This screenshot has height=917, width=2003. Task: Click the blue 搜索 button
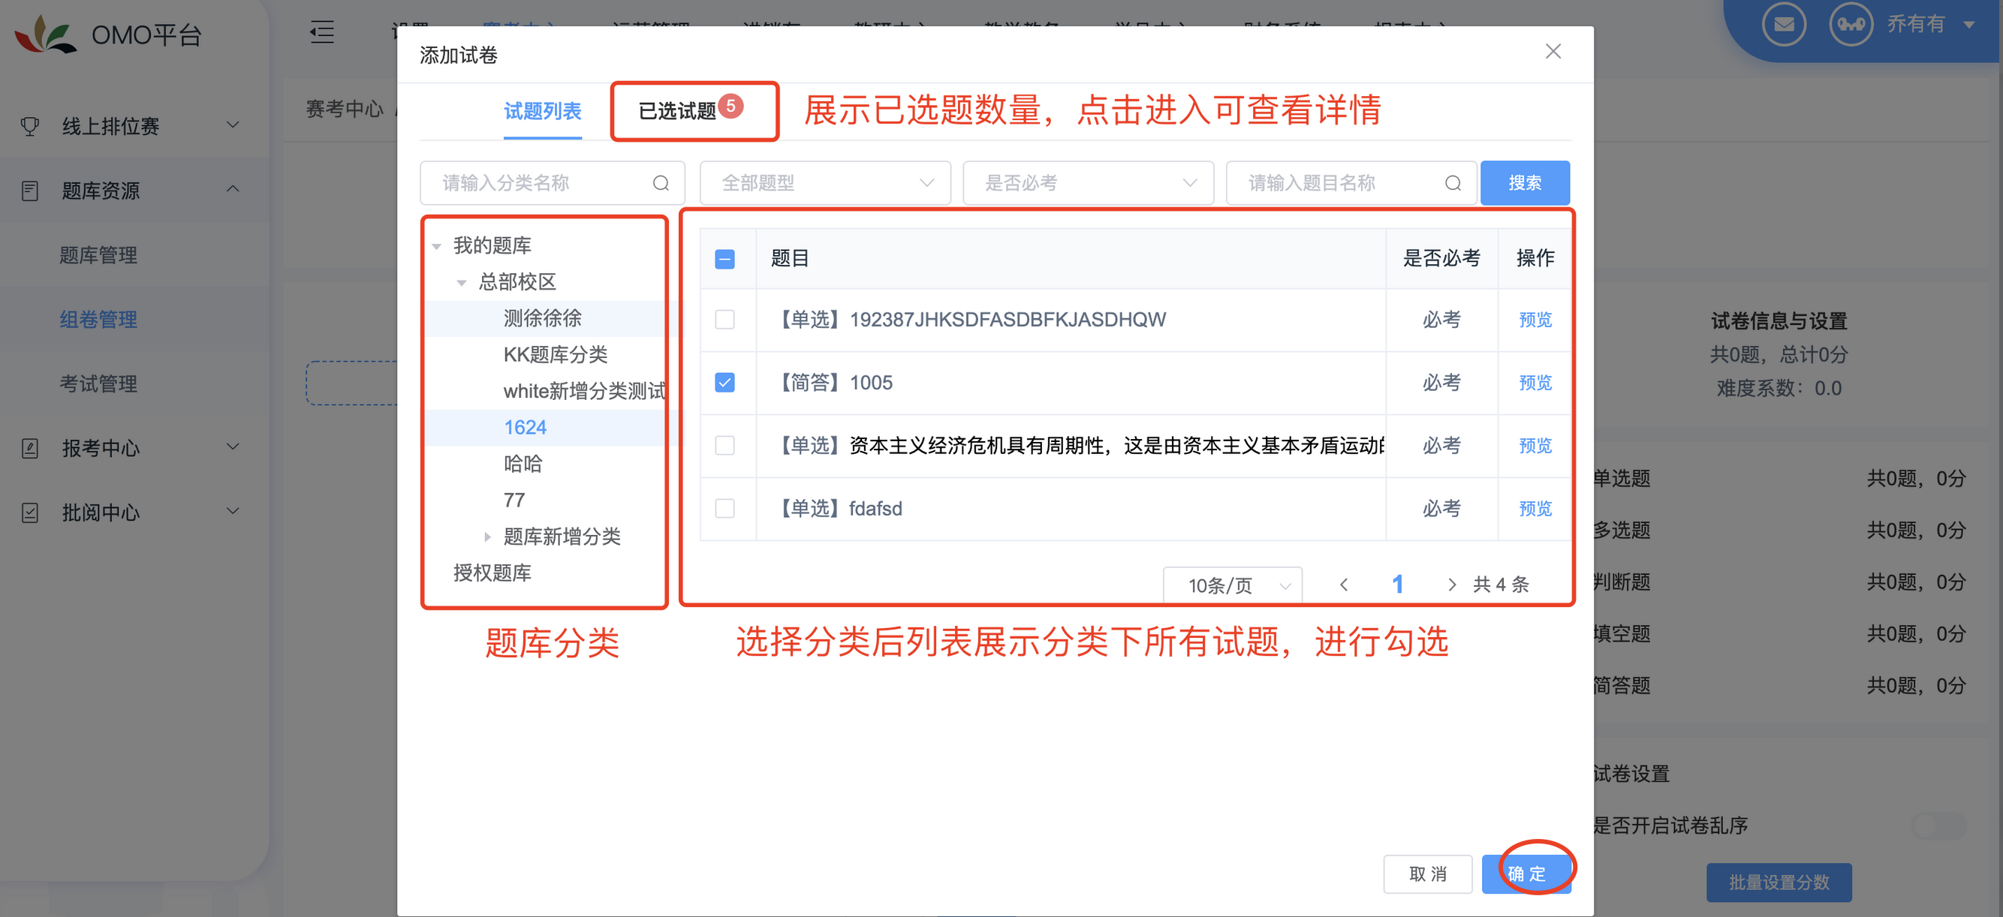click(x=1524, y=182)
